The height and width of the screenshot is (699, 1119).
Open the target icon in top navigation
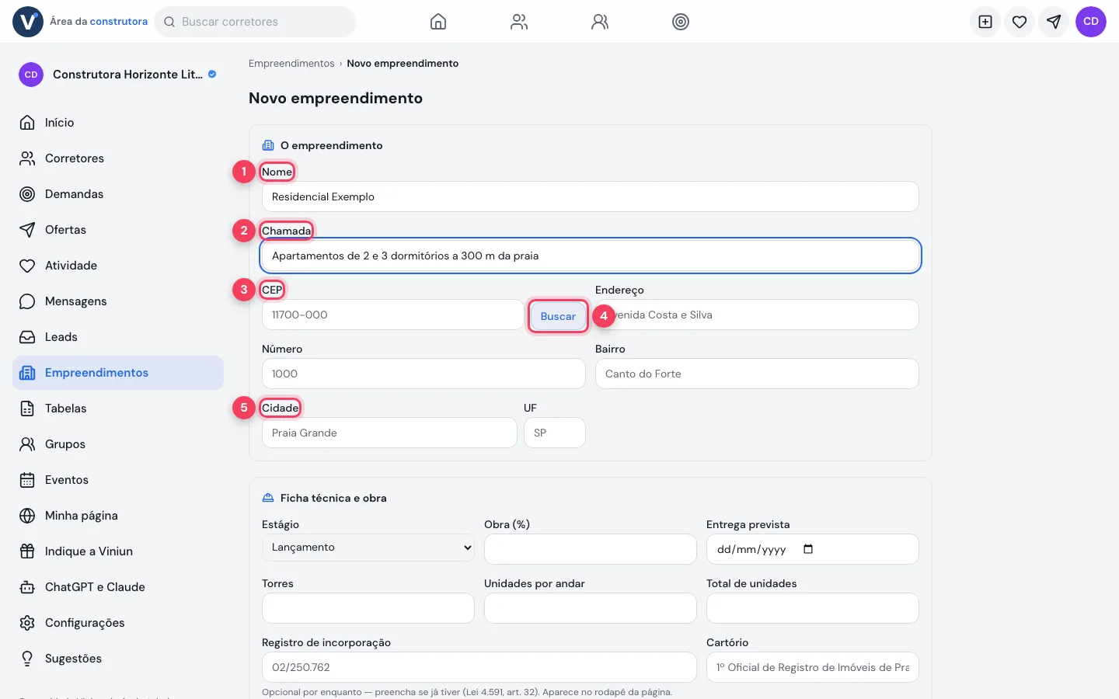click(681, 22)
